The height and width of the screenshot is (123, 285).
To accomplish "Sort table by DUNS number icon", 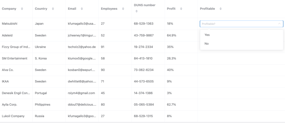I will [136, 11].
